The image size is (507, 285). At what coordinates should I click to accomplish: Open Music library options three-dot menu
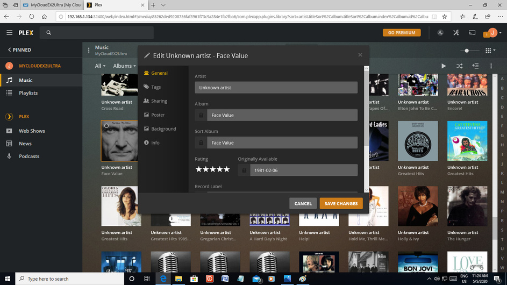[89, 50]
